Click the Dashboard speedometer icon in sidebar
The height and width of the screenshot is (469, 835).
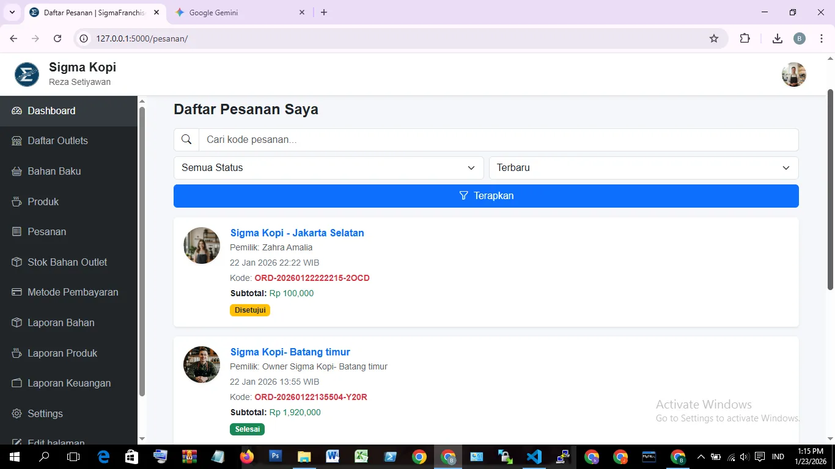tap(17, 111)
